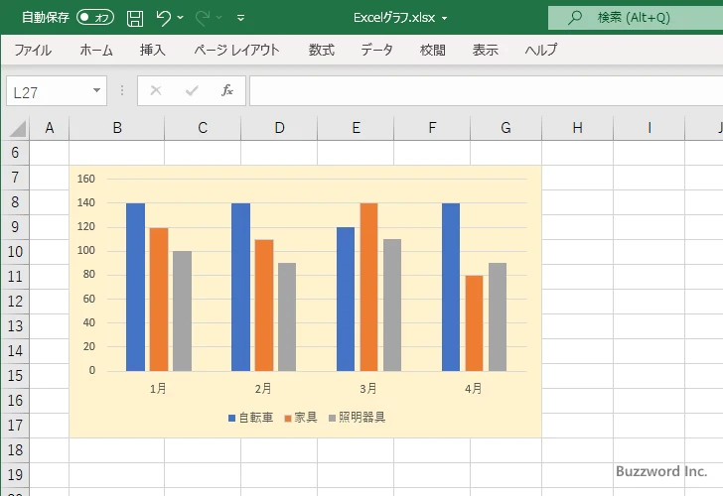Click the Undo arrow icon

click(163, 18)
